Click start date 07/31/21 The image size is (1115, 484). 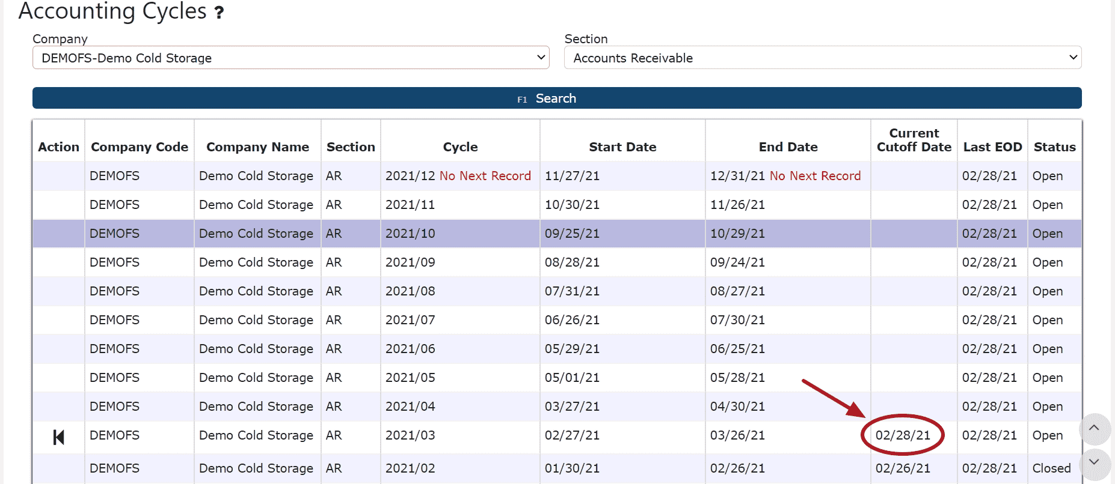click(x=572, y=291)
